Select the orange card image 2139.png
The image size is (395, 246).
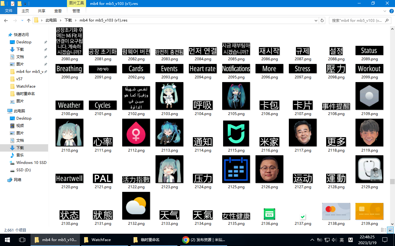click(369, 211)
